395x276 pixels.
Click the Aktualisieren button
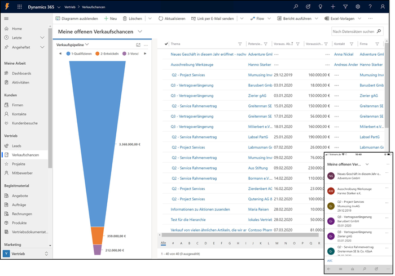coord(172,19)
